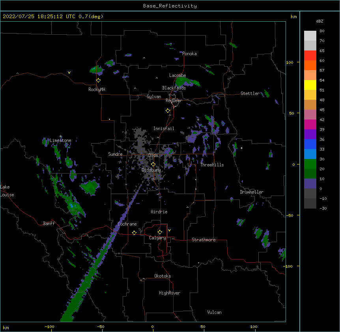Viewport: 340px width, 332px height.
Task: Select the RockyMH label
Action: pyautogui.click(x=97, y=90)
